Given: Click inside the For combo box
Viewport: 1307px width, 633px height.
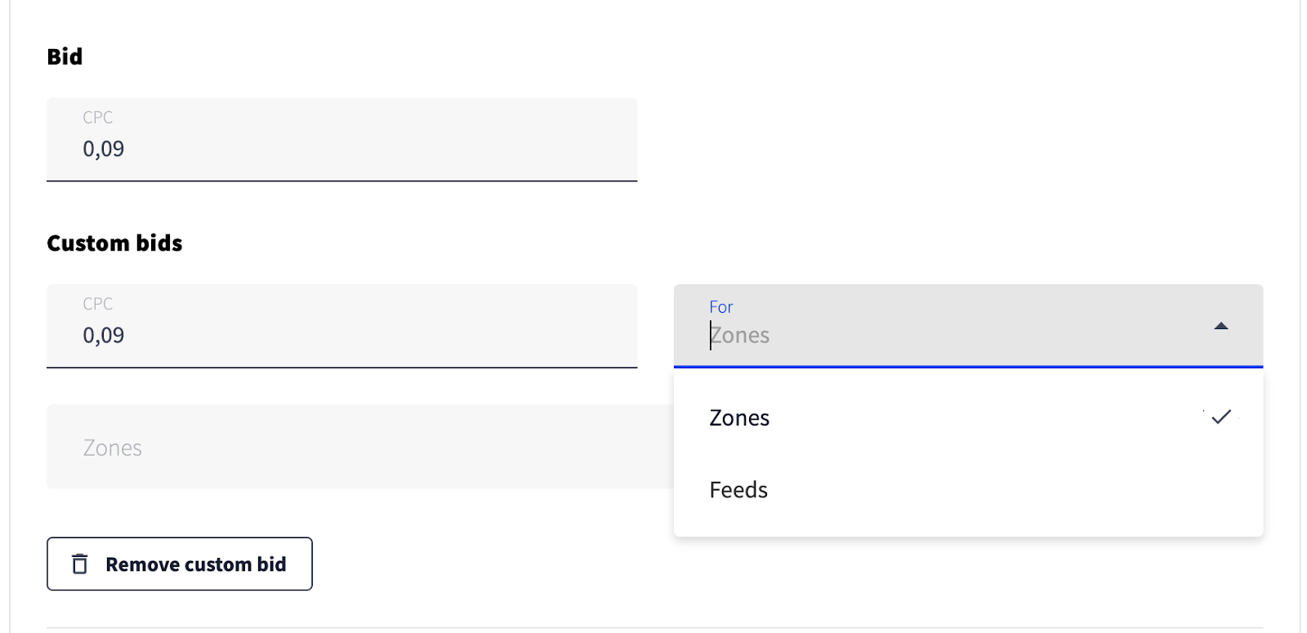Looking at the screenshot, I should click(x=939, y=327).
